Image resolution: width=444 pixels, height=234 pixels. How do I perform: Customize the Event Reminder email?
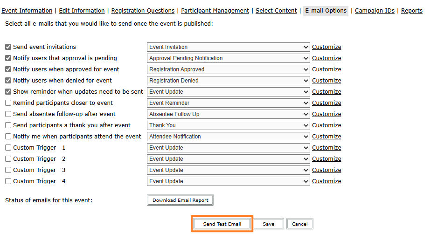[x=326, y=103]
